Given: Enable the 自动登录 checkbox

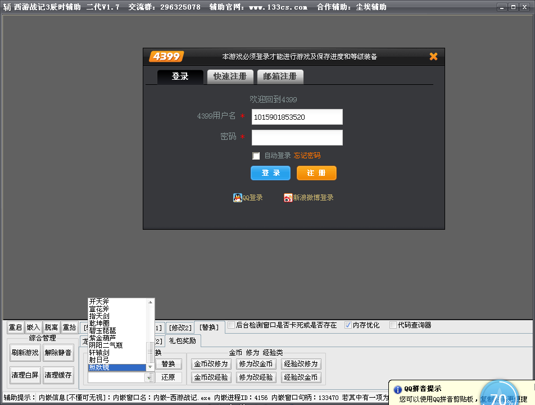Looking at the screenshot, I should (256, 156).
